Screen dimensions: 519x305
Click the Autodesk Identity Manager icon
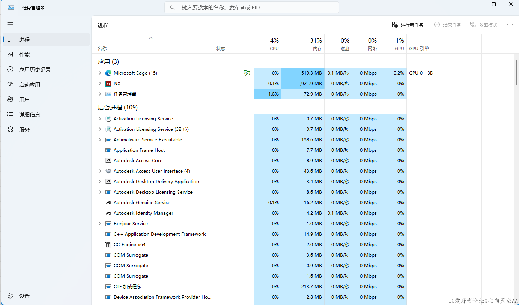pos(108,213)
